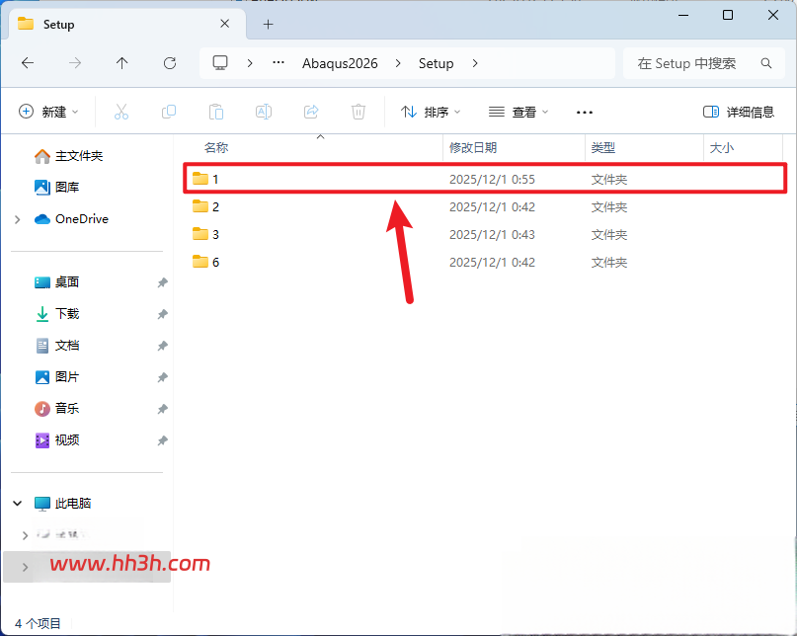Add a new tab with plus button
Image resolution: width=797 pixels, height=636 pixels.
click(x=269, y=24)
